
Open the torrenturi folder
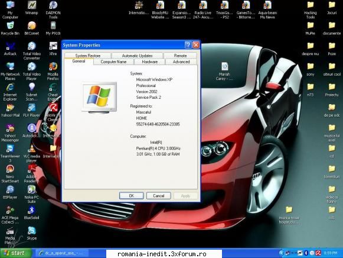click(332, 172)
